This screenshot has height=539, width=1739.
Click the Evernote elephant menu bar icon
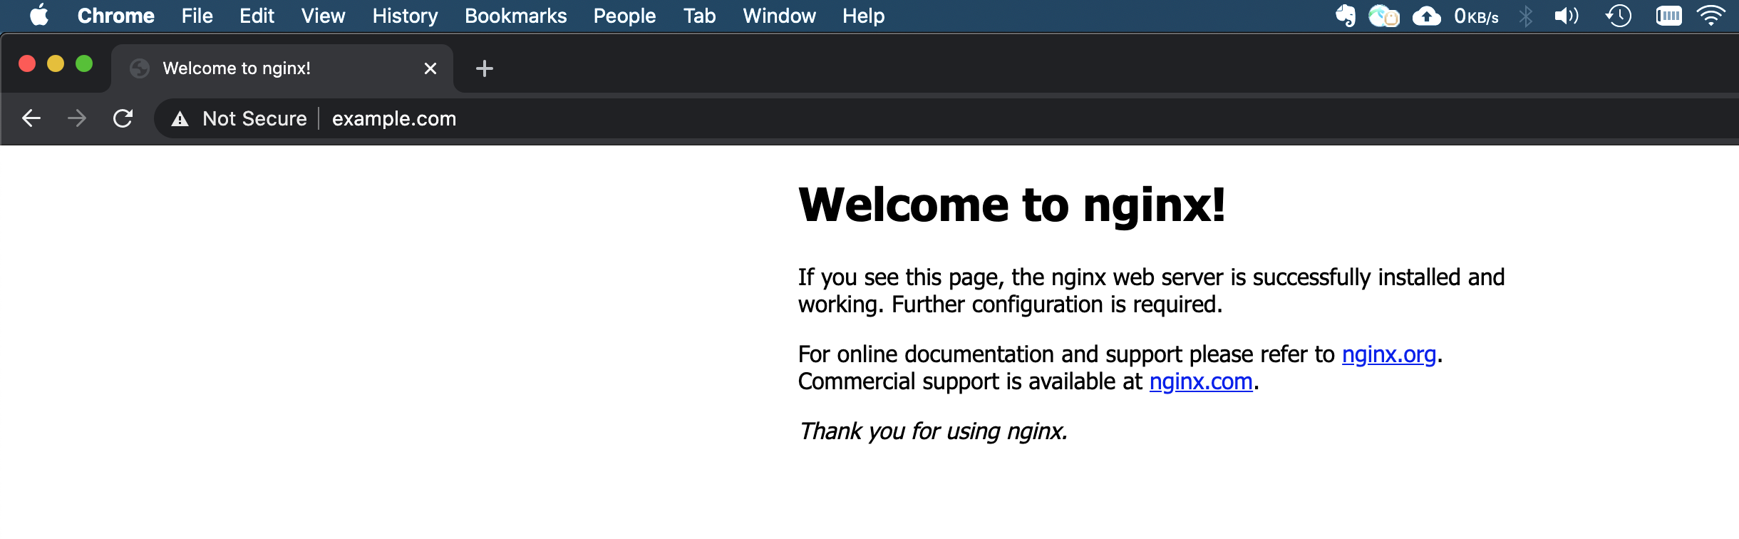pos(1346,16)
